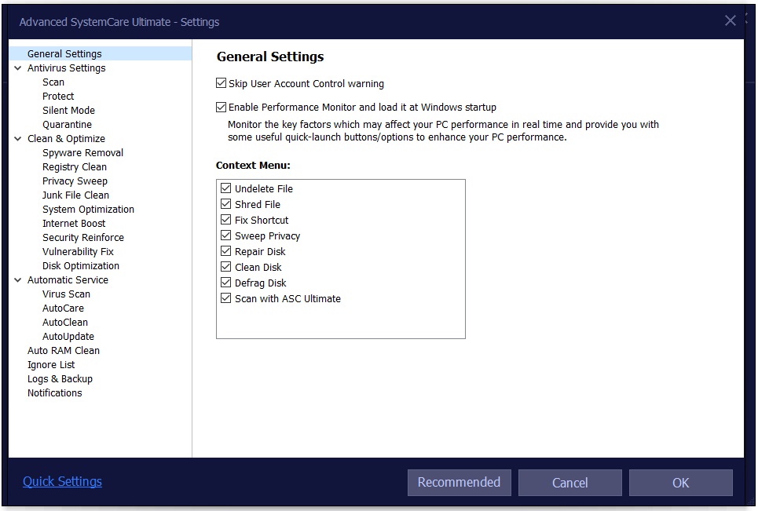Go to Junk File Clean settings
Viewport: 758px width, 511px height.
click(x=76, y=195)
